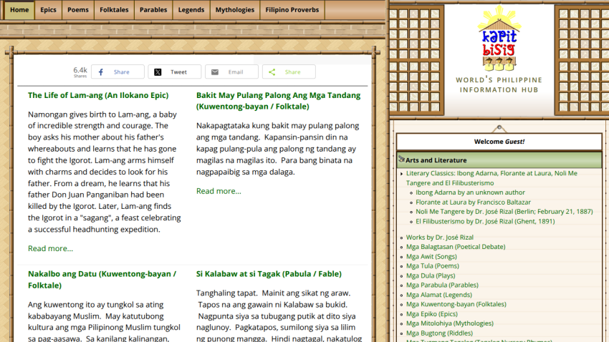Expand the Literary Classics list arrow
Screen dimensions: 609x342
coord(402,174)
